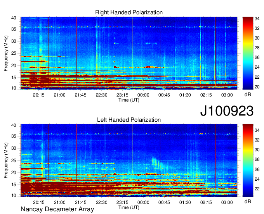Viewport: 264px width, 214px height.
Task: Click the 15 MHz tick on bottom plot
Action: pos(14,185)
